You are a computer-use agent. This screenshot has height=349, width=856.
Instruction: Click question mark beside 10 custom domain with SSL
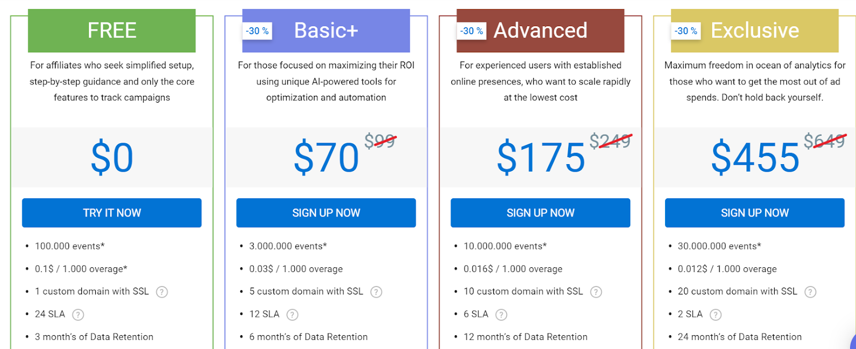[596, 292]
